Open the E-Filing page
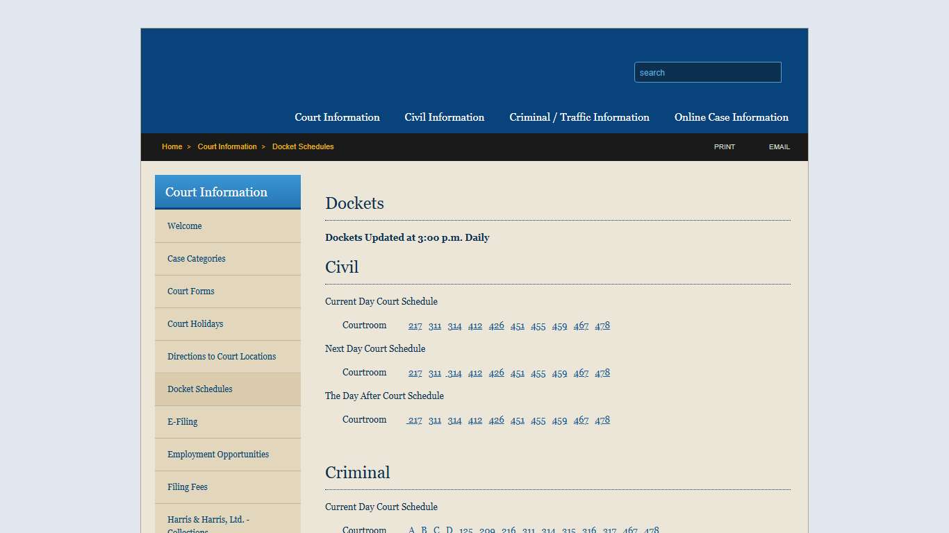 [x=182, y=421]
